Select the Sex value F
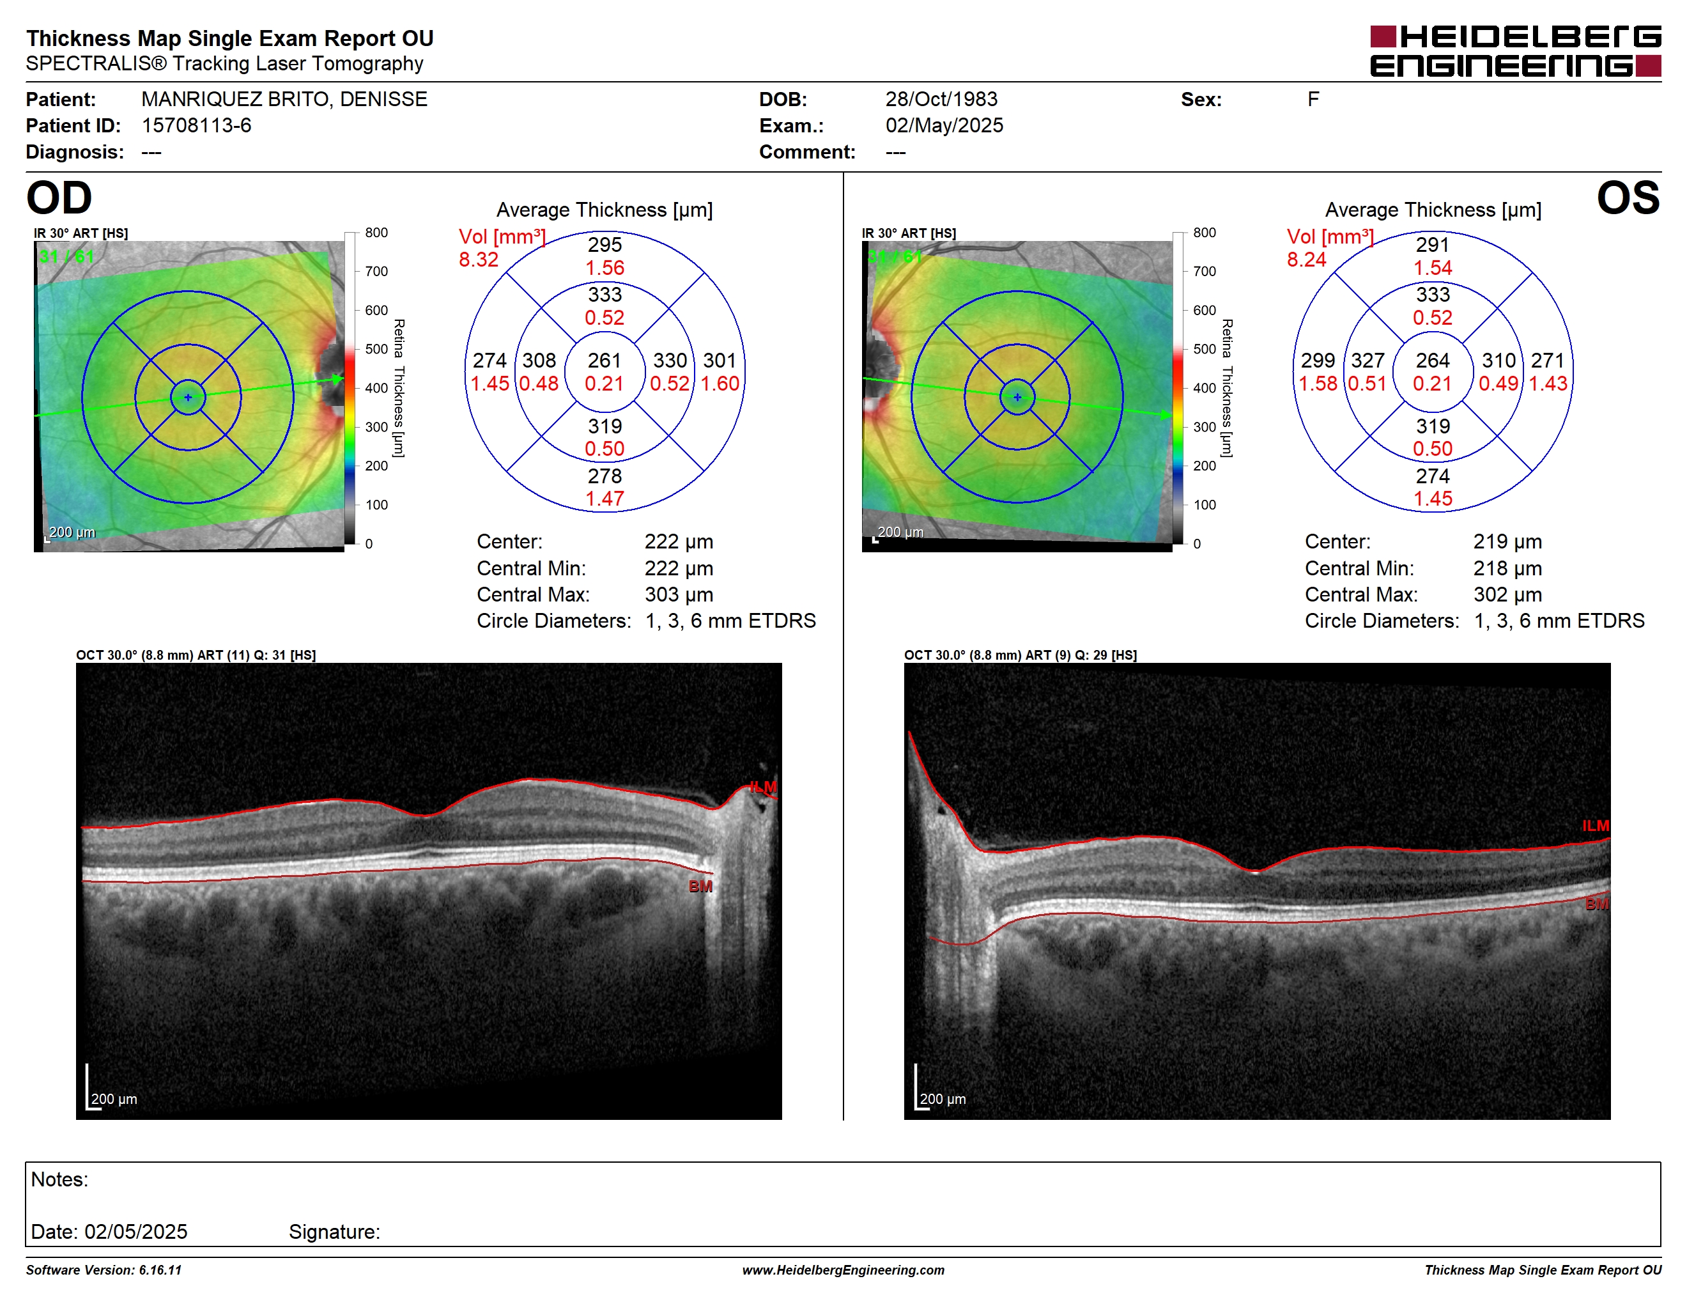The height and width of the screenshot is (1304, 1687). point(1313,99)
